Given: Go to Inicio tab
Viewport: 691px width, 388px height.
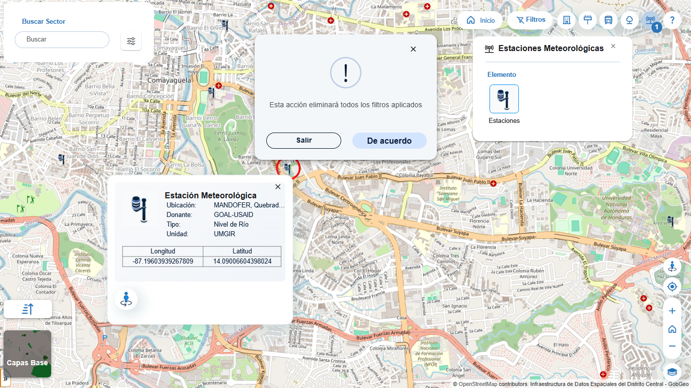Looking at the screenshot, I should [x=481, y=20].
